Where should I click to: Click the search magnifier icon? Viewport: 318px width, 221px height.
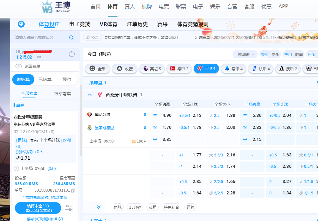point(72,38)
